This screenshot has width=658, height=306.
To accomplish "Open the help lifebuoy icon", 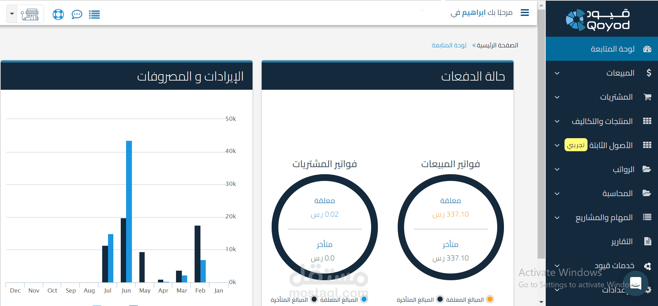I will pyautogui.click(x=58, y=14).
